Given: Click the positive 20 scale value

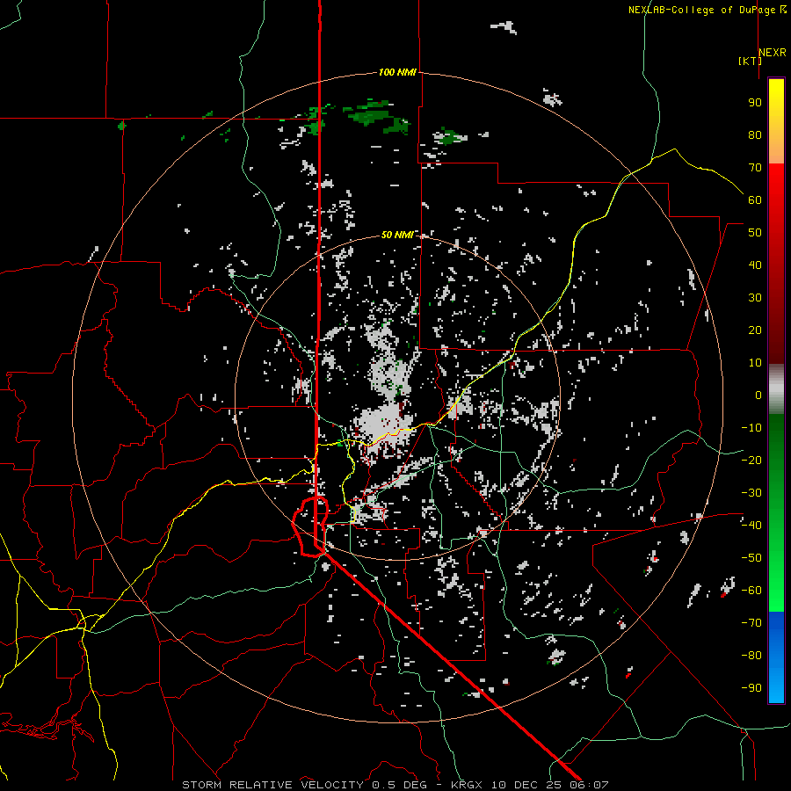Looking at the screenshot, I should tap(755, 330).
